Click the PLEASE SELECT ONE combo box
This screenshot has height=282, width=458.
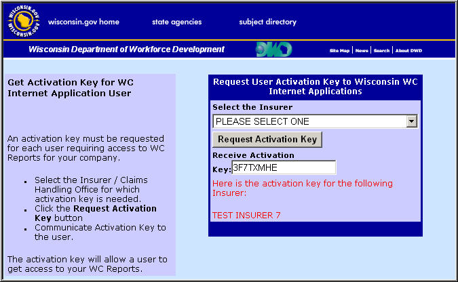click(x=309, y=121)
